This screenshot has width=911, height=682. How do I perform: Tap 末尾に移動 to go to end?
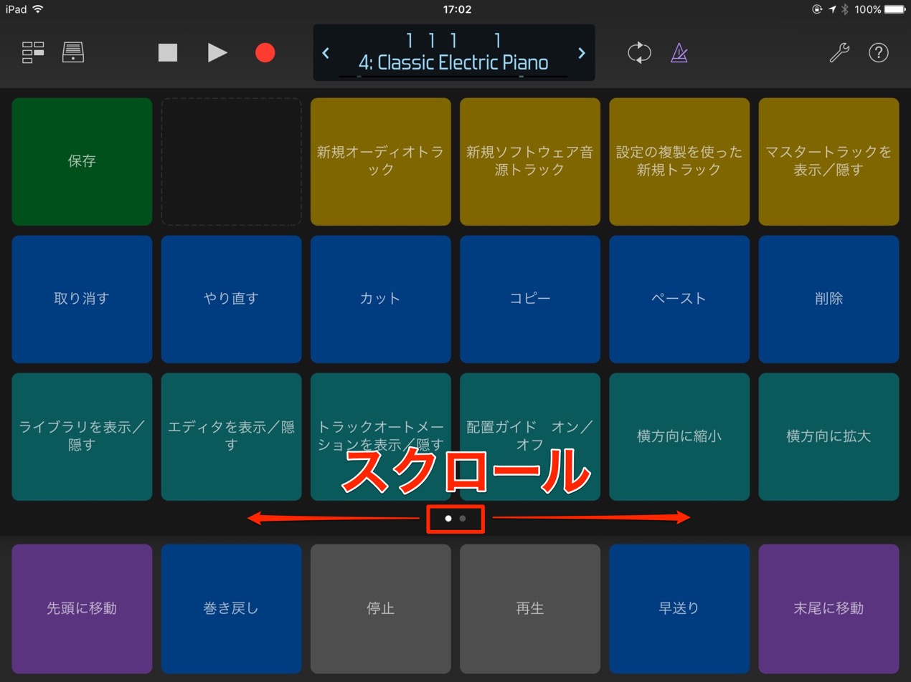click(x=829, y=608)
